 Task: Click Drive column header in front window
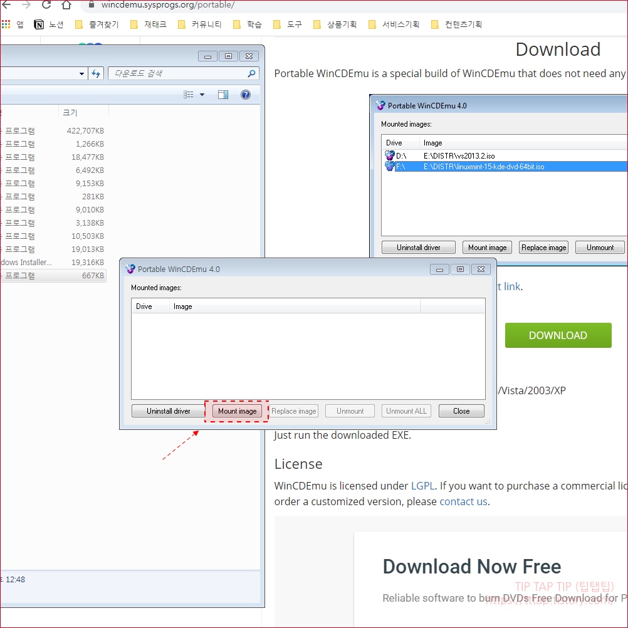pyautogui.click(x=150, y=306)
